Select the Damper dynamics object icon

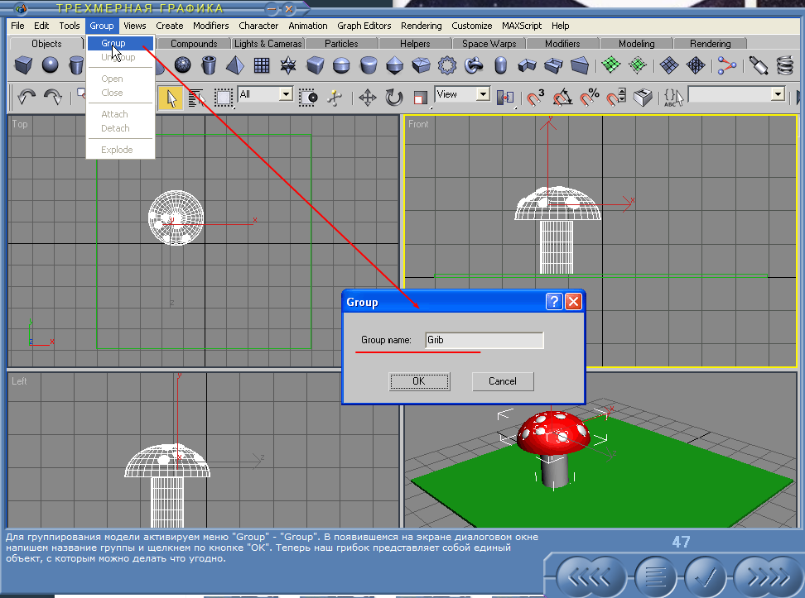(759, 65)
